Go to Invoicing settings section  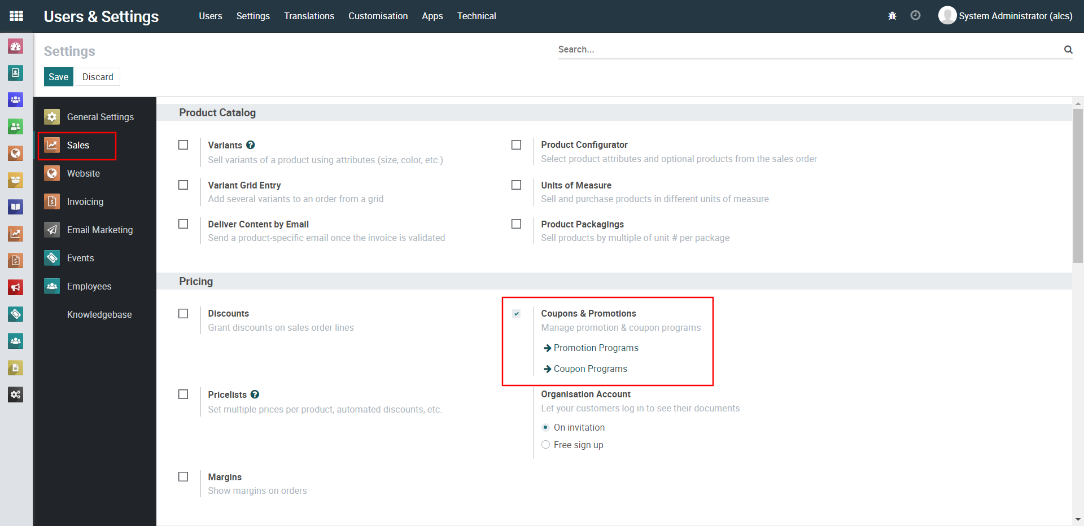tap(85, 201)
